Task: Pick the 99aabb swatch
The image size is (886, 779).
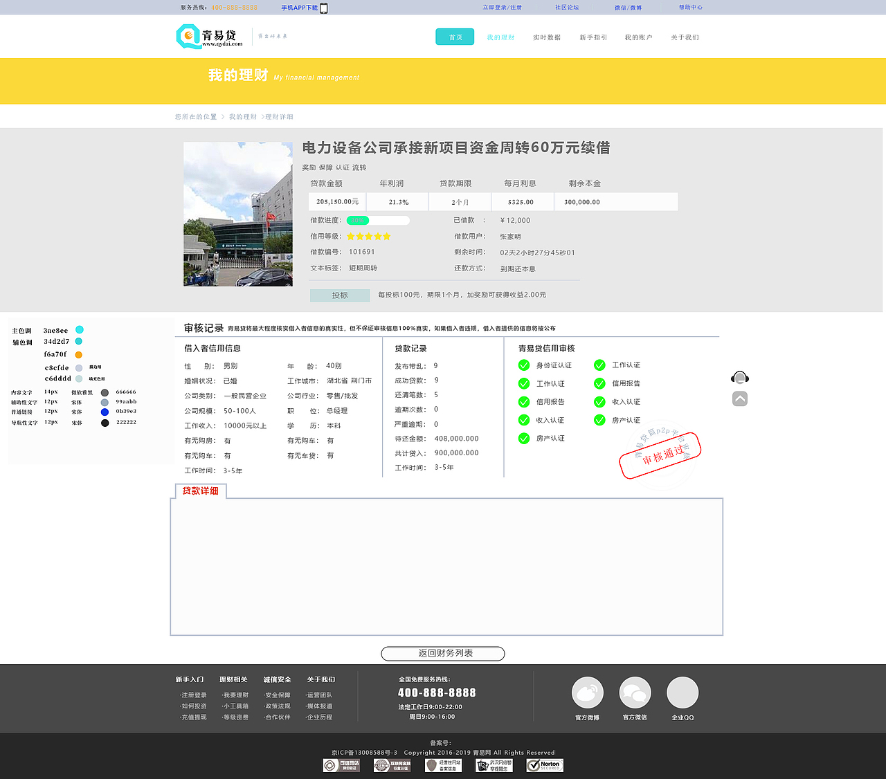Action: pos(105,402)
